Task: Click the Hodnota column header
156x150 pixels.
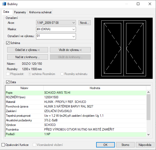Action: 95,88
